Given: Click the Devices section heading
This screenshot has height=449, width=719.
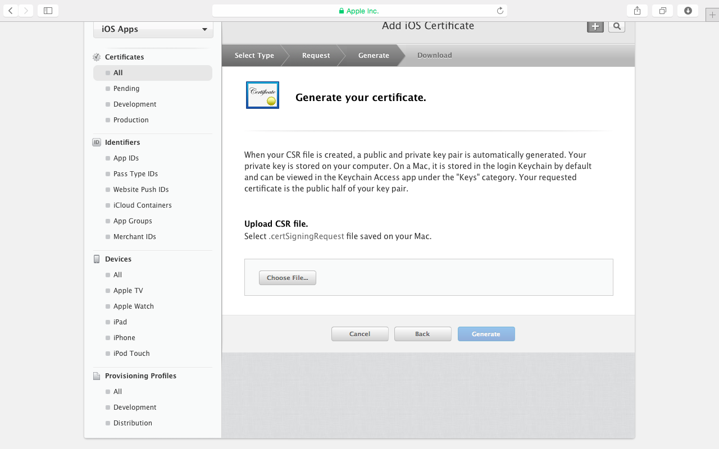Looking at the screenshot, I should click(118, 259).
